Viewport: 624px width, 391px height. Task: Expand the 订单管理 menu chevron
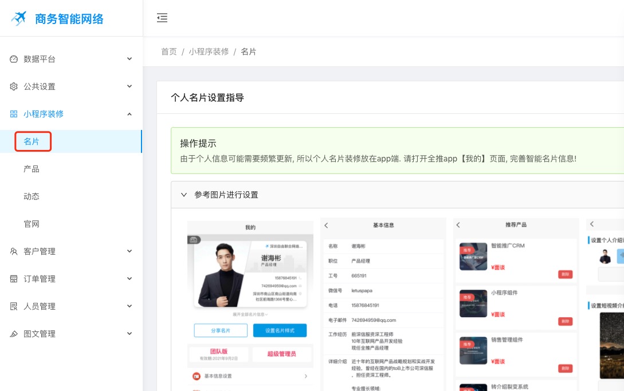coord(129,279)
